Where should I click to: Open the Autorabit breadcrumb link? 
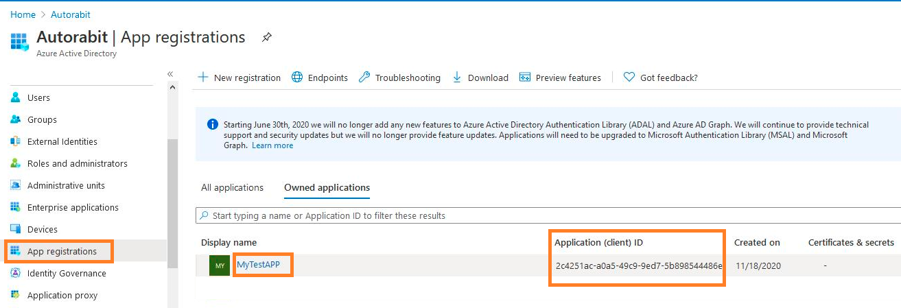71,14
